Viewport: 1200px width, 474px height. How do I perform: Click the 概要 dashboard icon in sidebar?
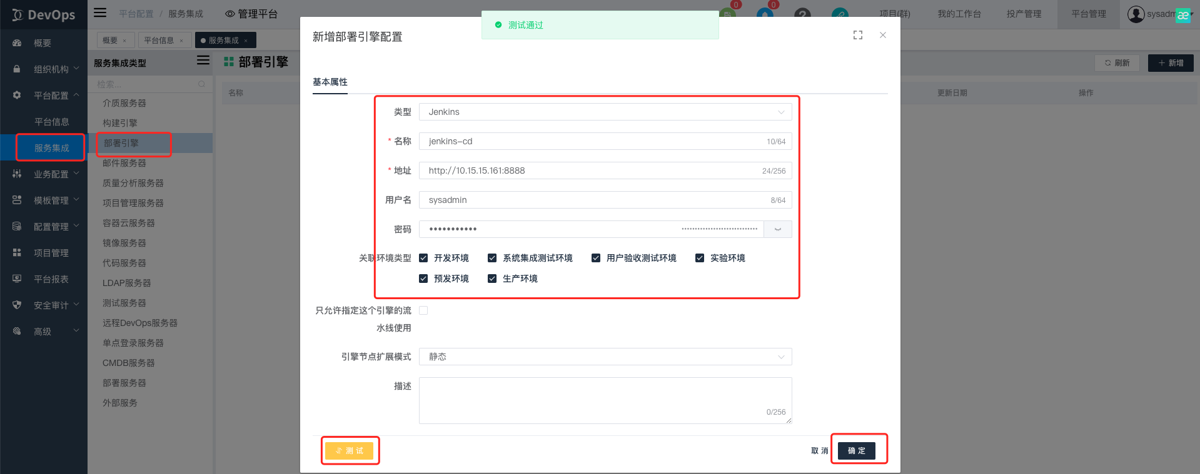click(17, 43)
